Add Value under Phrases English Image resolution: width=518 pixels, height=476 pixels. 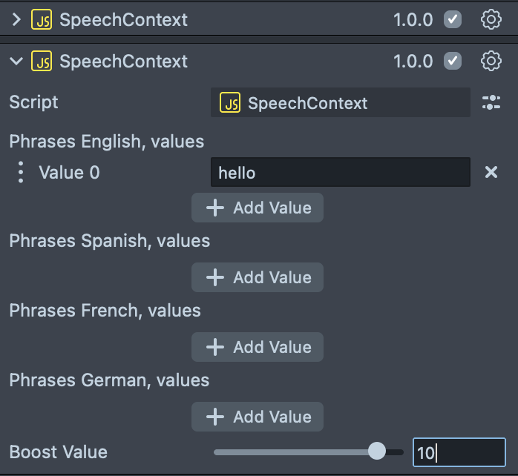[258, 208]
